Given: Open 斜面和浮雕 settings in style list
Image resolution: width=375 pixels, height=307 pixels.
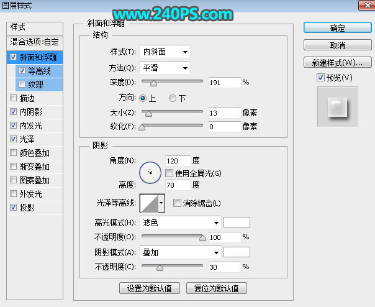Looking at the screenshot, I should (x=38, y=57).
